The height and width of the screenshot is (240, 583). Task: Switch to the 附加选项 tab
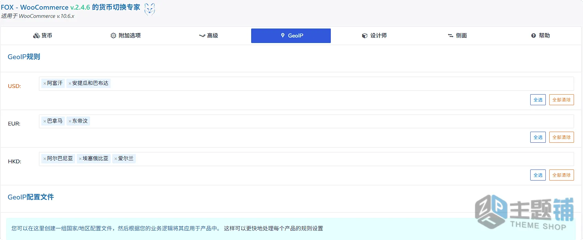(125, 36)
